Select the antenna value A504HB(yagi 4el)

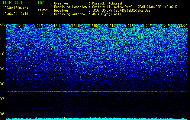pyautogui.click(x=107, y=14)
